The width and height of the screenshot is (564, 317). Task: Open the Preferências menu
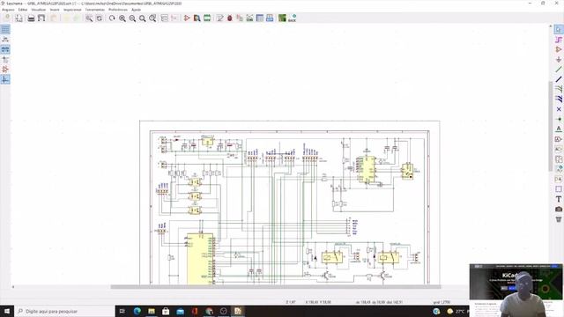118,10
